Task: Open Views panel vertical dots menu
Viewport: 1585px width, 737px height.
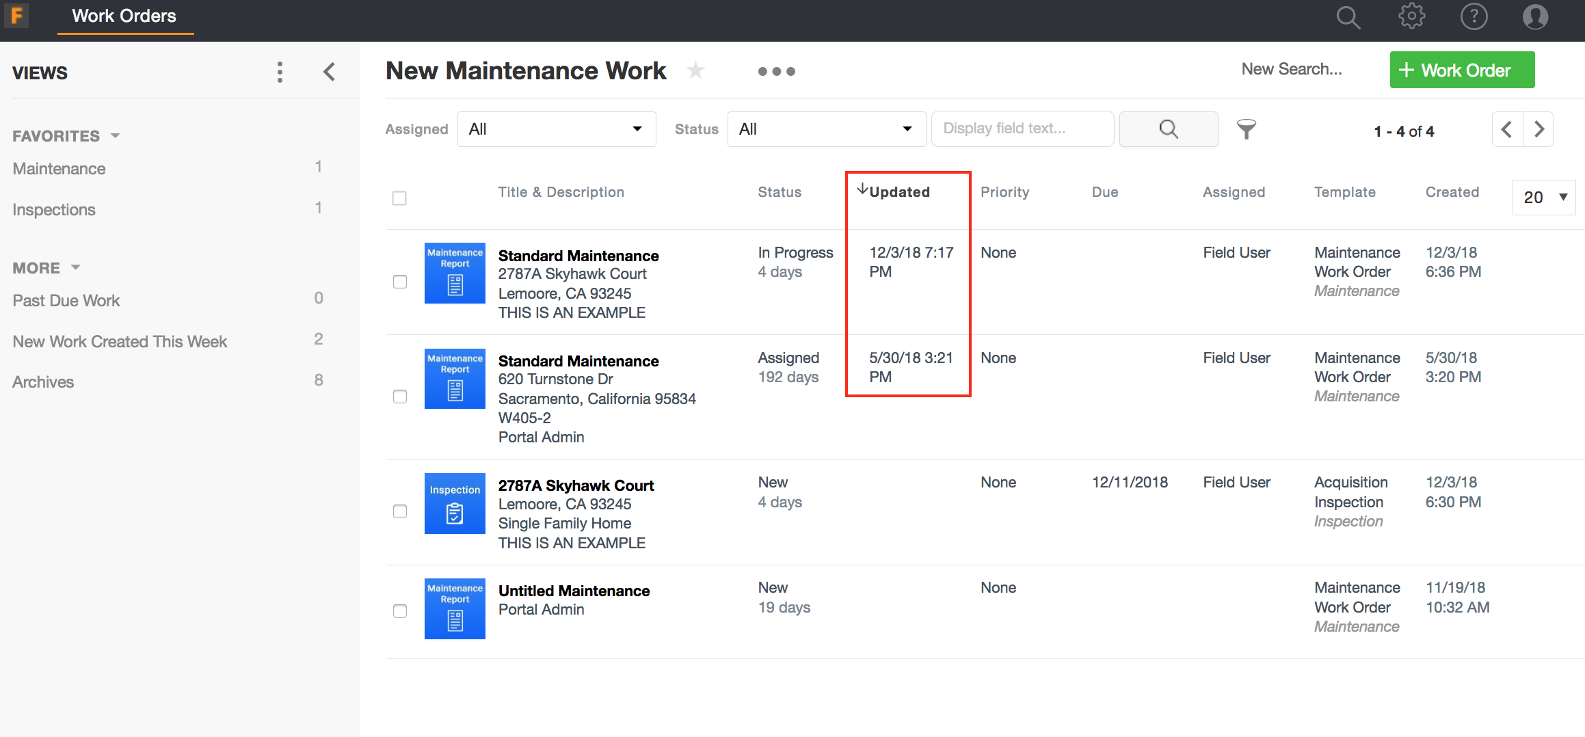Action: pyautogui.click(x=280, y=72)
